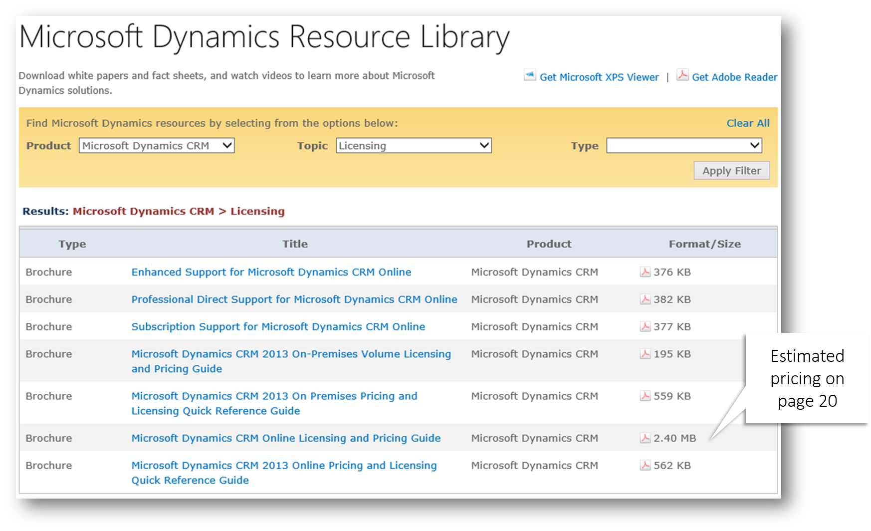The height and width of the screenshot is (531, 871).
Task: Click the XPS Viewer document icon
Action: [530, 75]
